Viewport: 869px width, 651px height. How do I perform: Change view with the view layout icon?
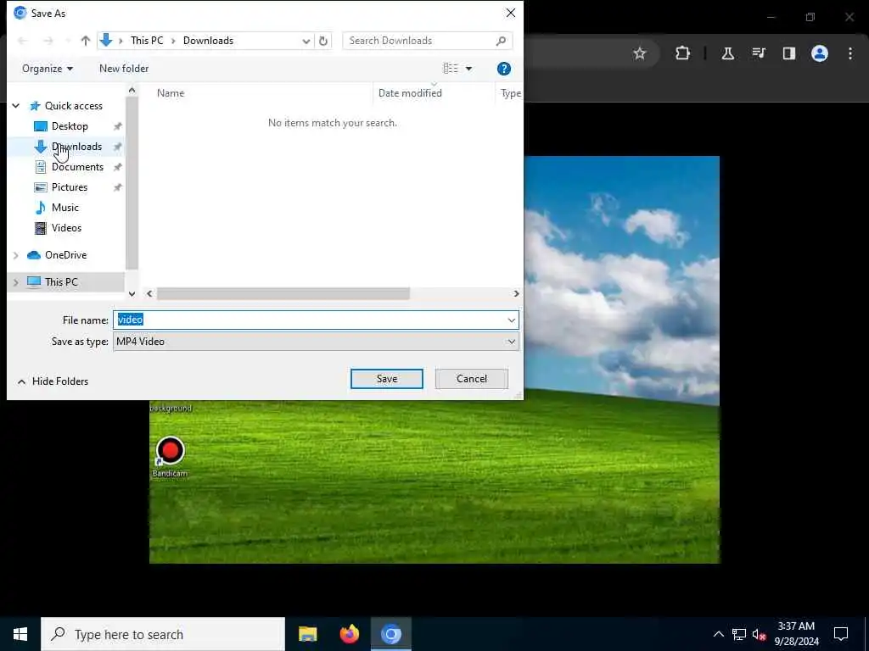[x=451, y=68]
